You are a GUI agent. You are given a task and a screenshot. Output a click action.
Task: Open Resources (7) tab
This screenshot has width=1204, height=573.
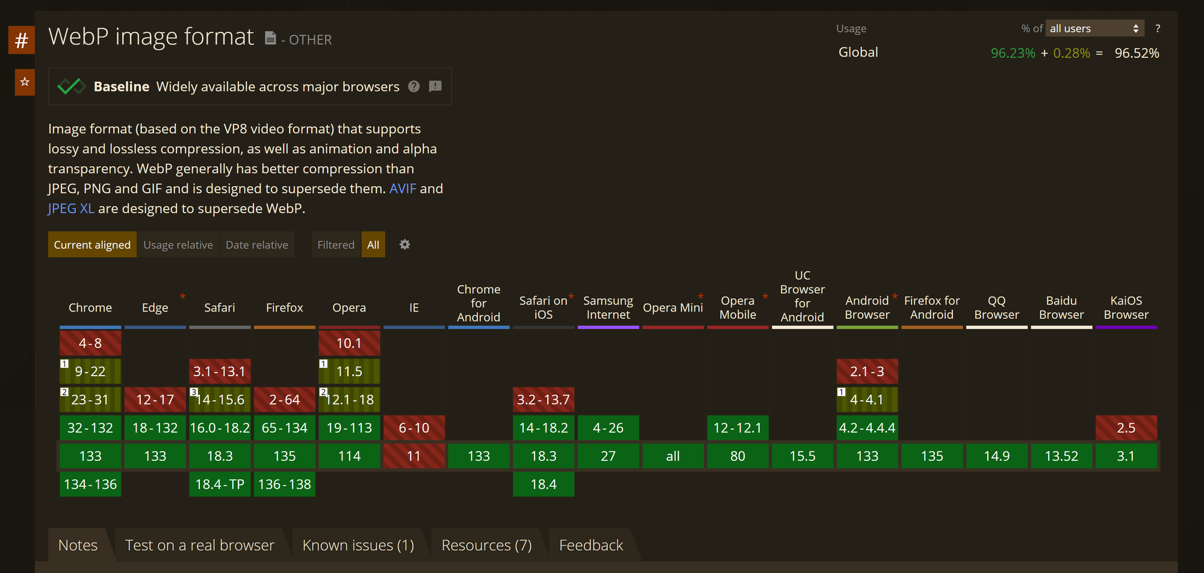(486, 545)
